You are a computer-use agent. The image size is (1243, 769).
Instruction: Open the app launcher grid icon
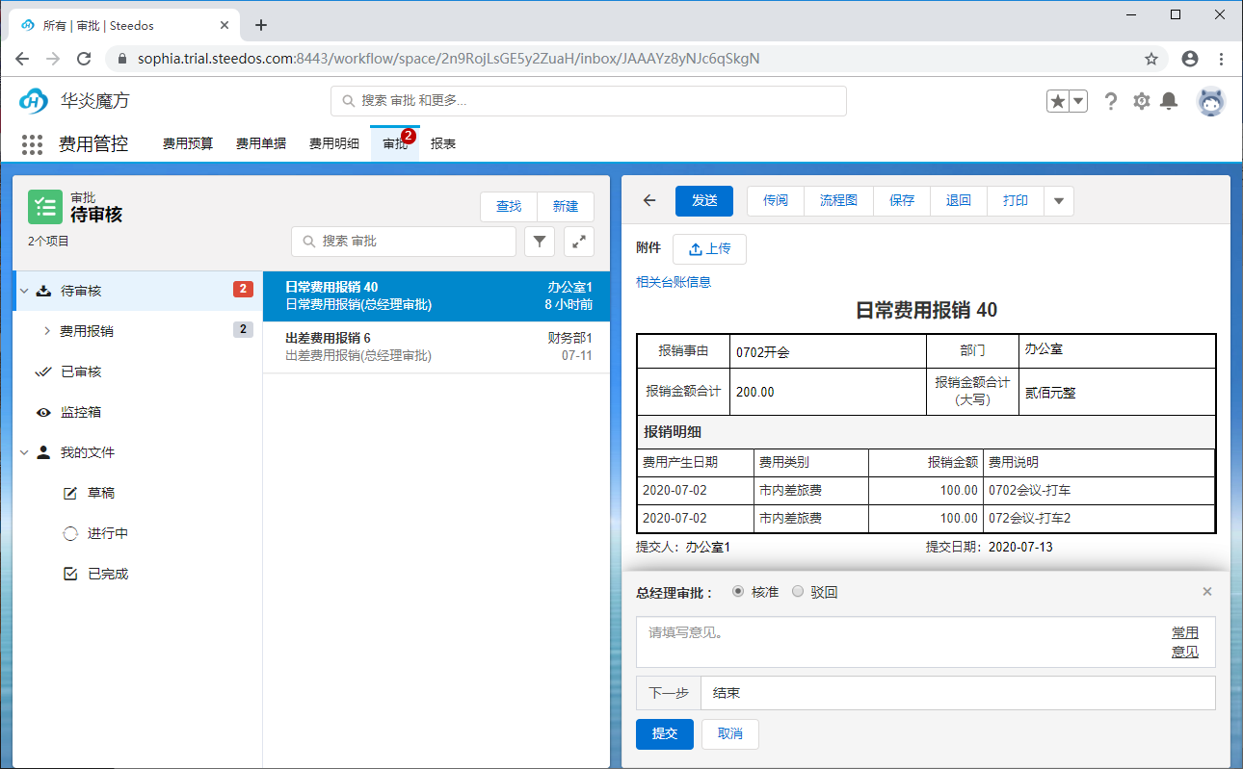32,144
